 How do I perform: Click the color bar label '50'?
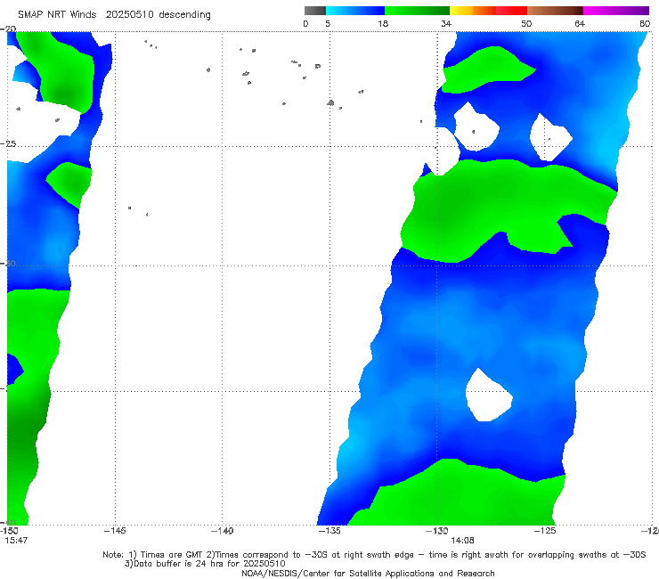[526, 23]
